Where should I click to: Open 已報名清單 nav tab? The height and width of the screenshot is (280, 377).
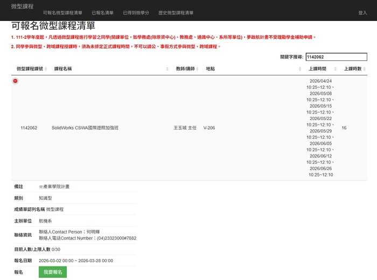102,13
